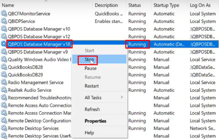
Task: Open Properties from the context menu
Action: [99, 121]
